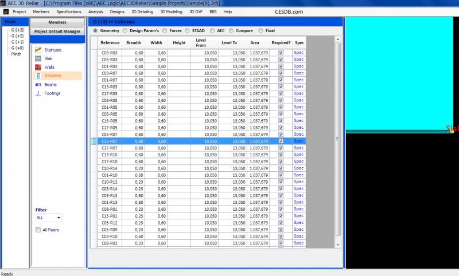
Task: Click the Filter label text
Action: pos(41,210)
